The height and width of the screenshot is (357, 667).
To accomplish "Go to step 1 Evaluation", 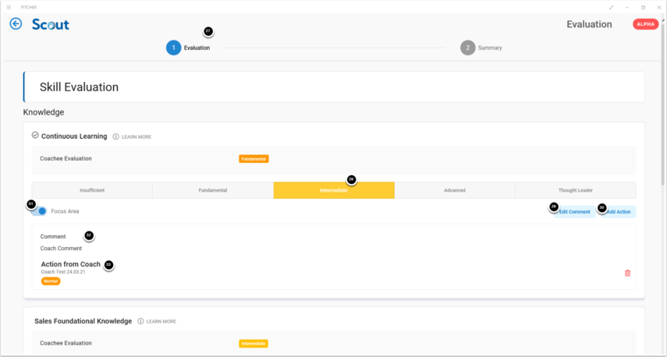I will click(174, 48).
